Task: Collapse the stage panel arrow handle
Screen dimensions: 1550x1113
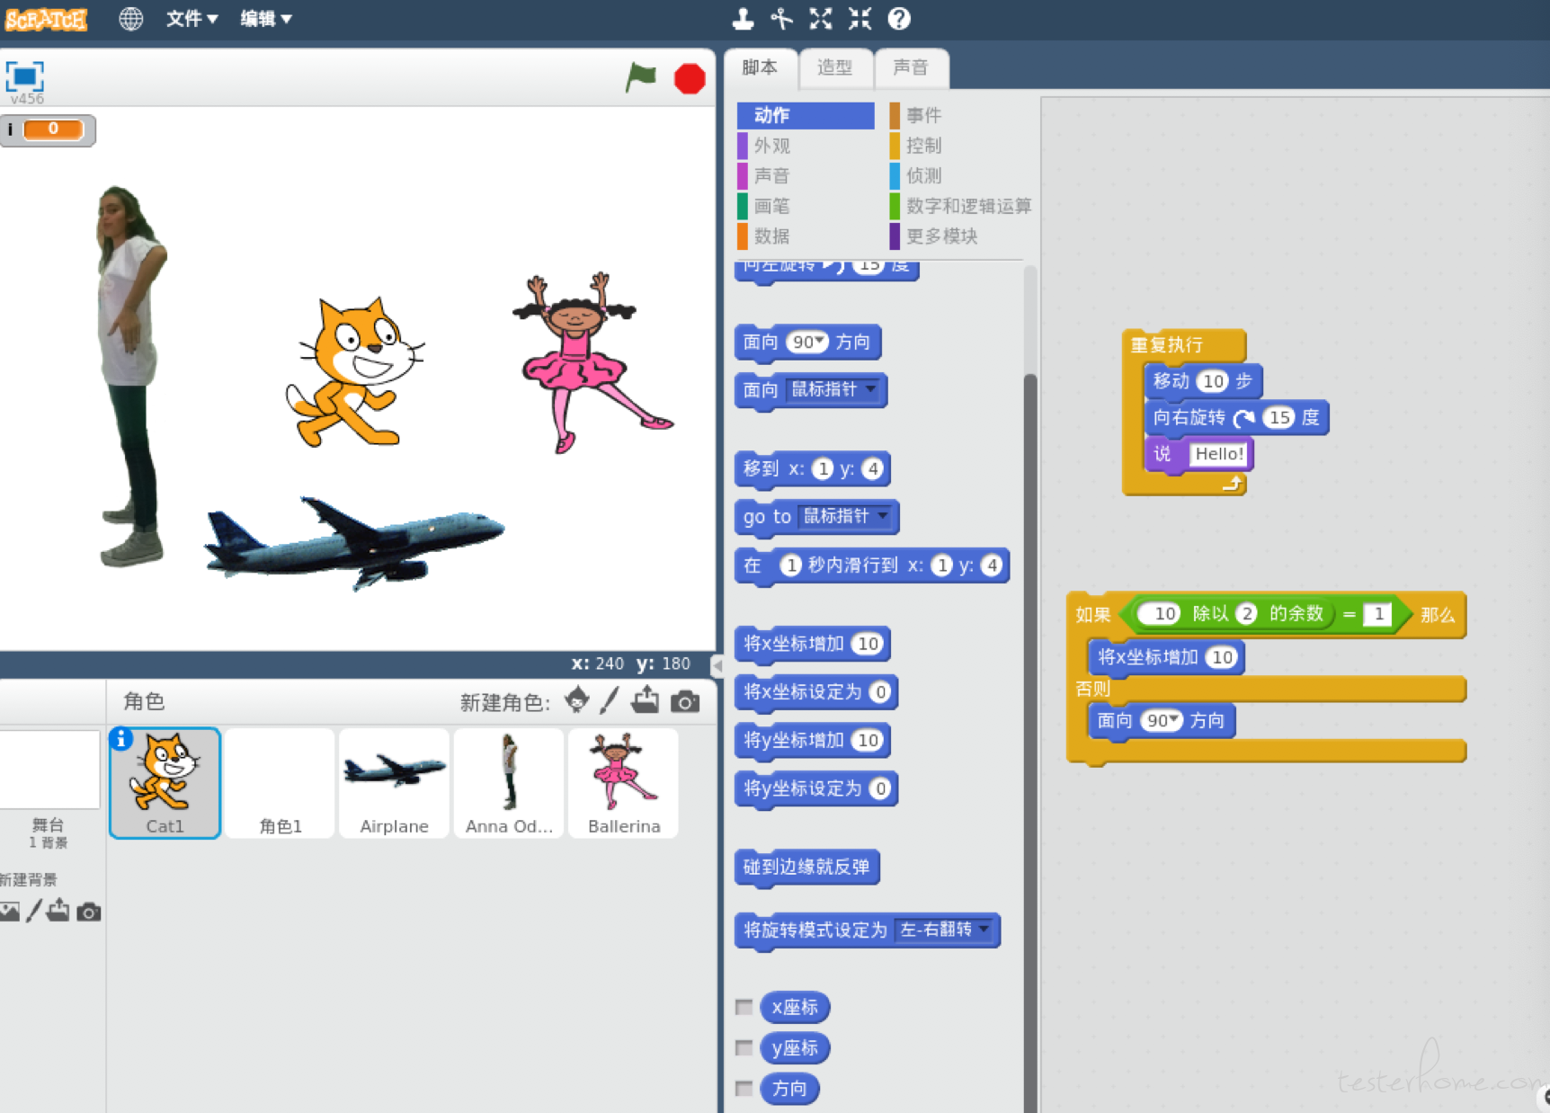Action: 717,665
